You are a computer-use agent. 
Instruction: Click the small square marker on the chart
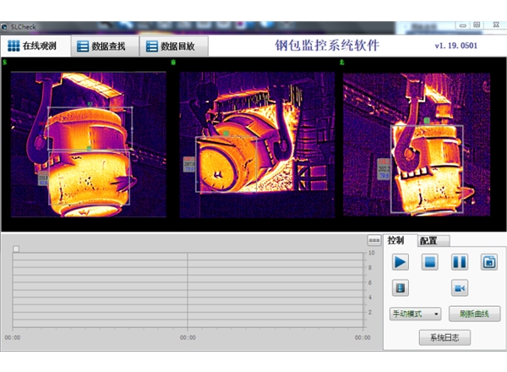[x=15, y=249]
